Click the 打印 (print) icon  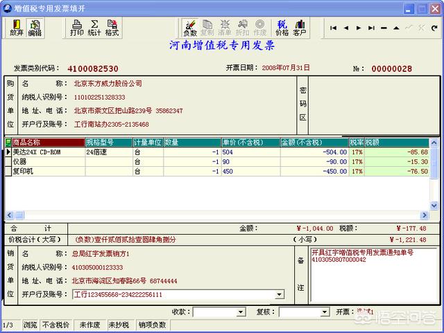pyautogui.click(x=77, y=28)
